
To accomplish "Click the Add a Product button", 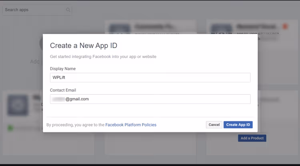I will tap(252, 138).
